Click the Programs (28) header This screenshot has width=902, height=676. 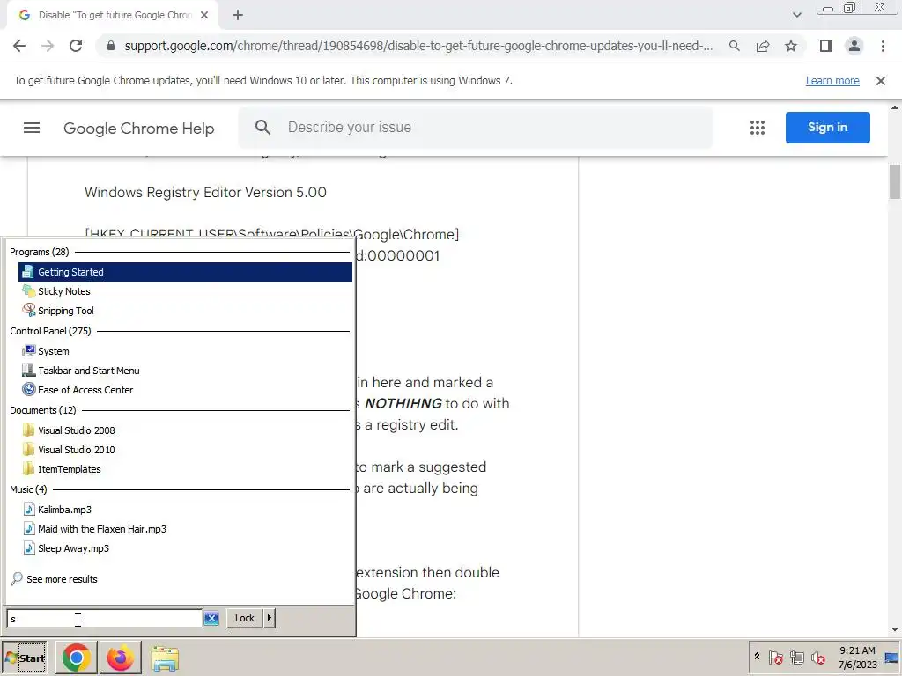click(x=39, y=252)
